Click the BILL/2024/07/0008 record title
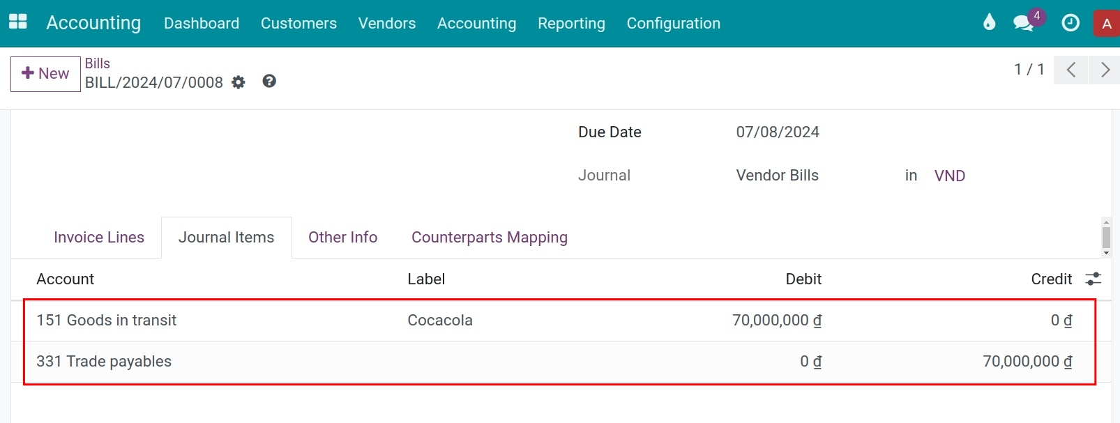The image size is (1120, 423). coord(154,82)
